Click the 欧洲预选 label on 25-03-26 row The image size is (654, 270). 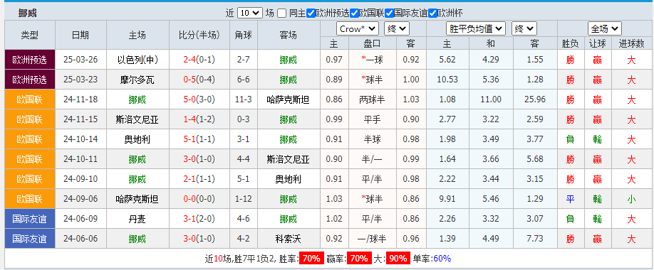tap(30, 60)
